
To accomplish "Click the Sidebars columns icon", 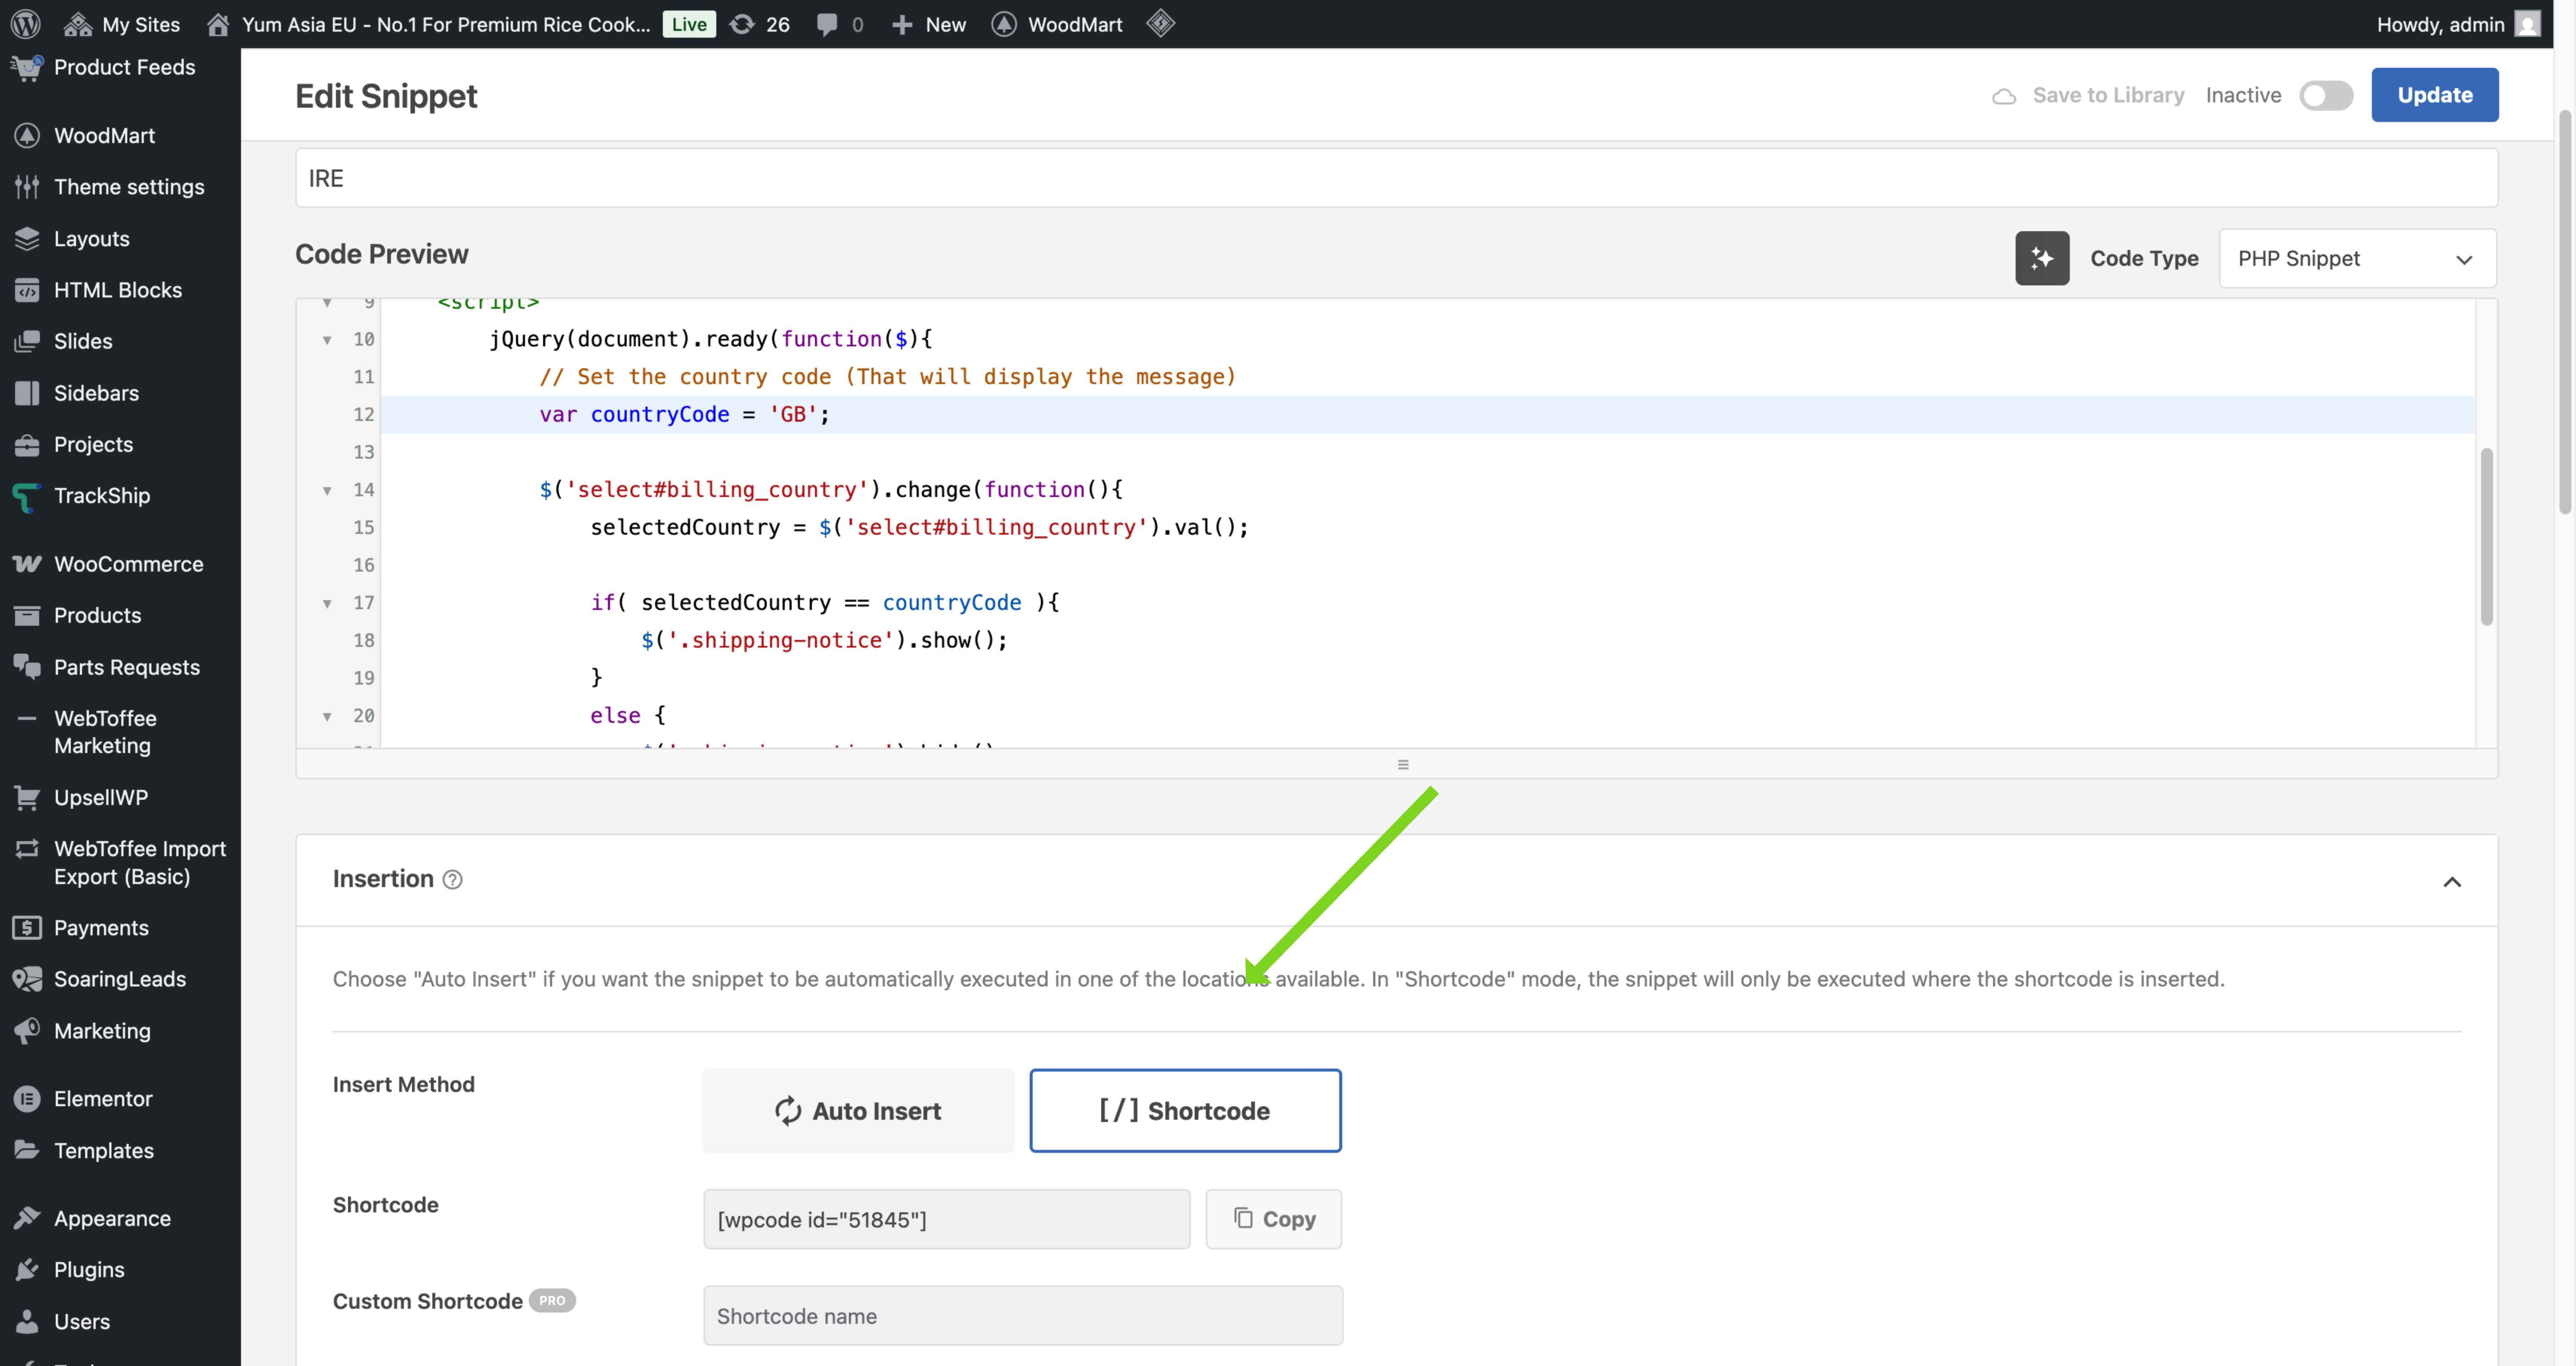I will coord(27,393).
